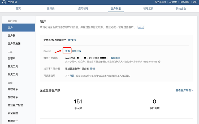Open the 应用管理 tab
The height and width of the screenshot is (124, 199).
coord(83,9)
